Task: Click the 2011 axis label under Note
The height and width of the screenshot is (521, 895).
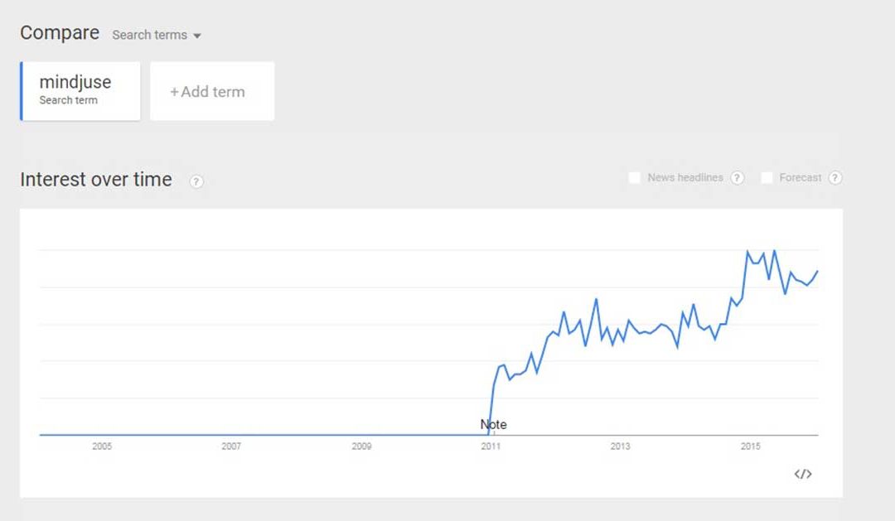Action: pyautogui.click(x=491, y=446)
